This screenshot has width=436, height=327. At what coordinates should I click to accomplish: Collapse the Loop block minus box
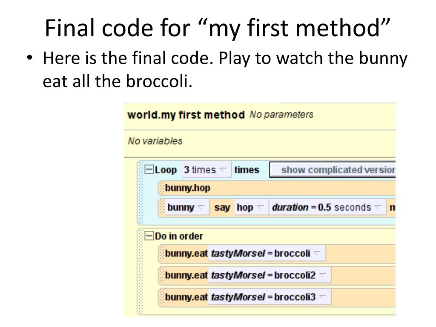[149, 169]
